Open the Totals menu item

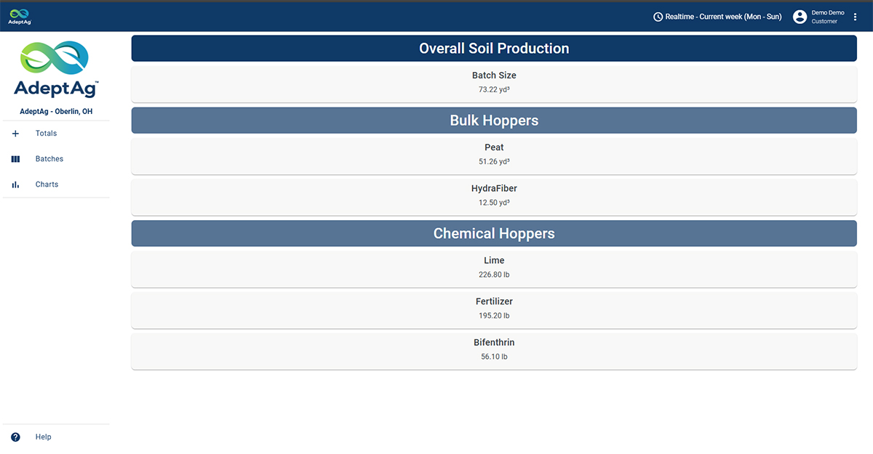tap(46, 134)
